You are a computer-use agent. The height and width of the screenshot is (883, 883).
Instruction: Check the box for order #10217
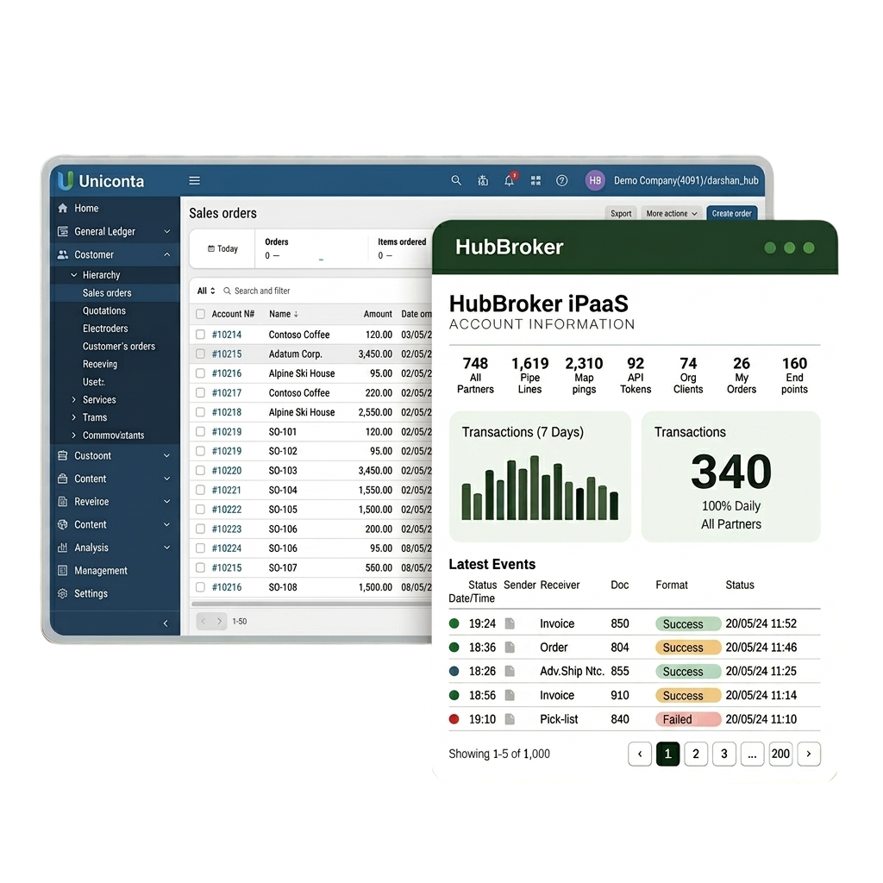[x=200, y=392]
